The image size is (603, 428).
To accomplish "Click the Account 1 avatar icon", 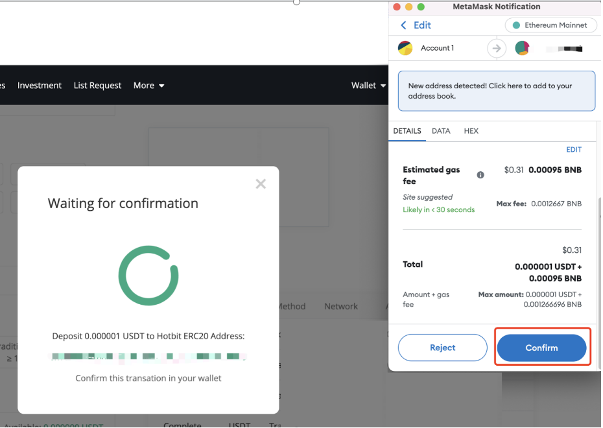I will (x=405, y=48).
